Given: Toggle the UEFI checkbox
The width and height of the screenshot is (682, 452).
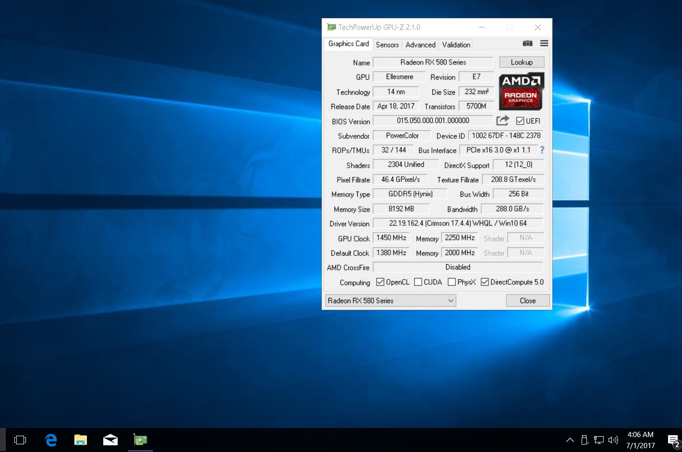Looking at the screenshot, I should pos(520,121).
